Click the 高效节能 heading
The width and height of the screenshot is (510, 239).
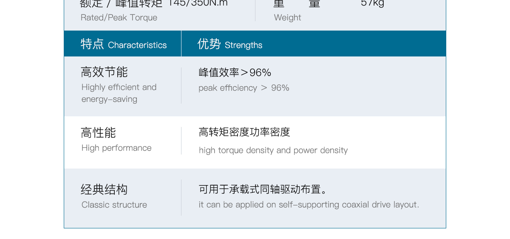pyautogui.click(x=104, y=72)
